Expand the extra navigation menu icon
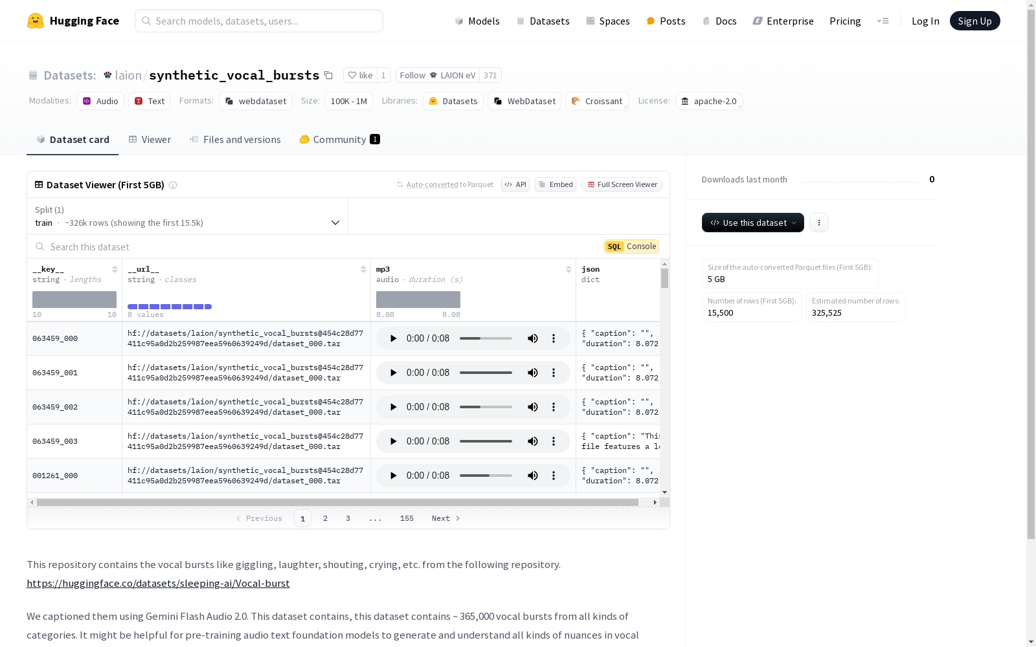Image resolution: width=1036 pixels, height=647 pixels. (883, 21)
